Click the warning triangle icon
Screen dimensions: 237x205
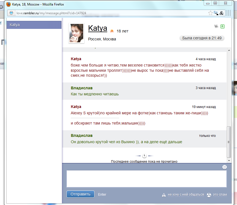click(164, 195)
